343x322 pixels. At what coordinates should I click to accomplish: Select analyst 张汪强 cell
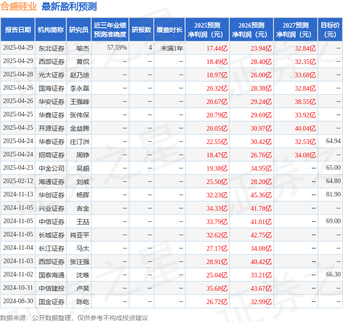[80, 262]
